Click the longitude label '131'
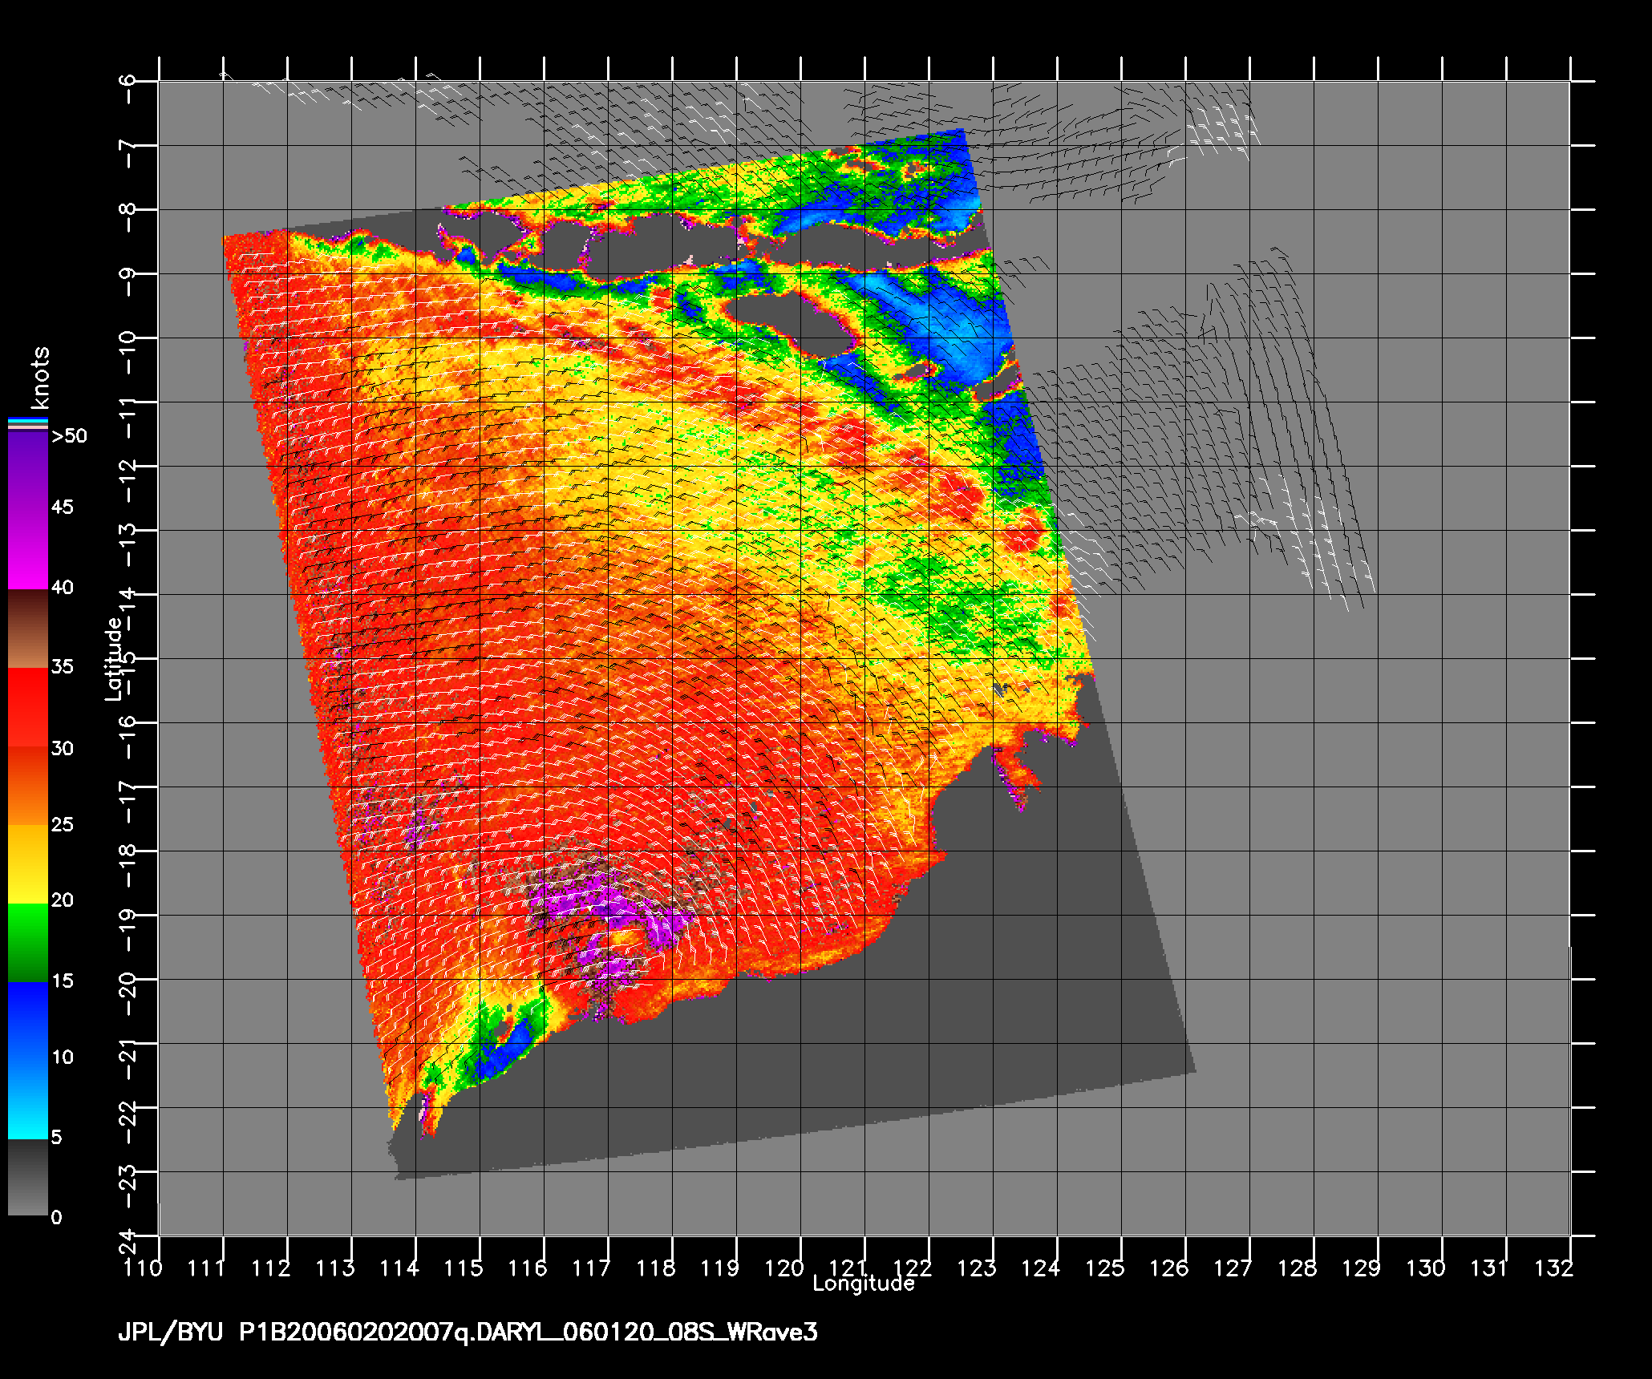 [1490, 1268]
